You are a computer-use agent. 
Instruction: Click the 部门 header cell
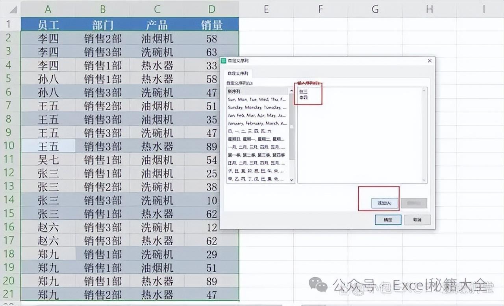coord(102,25)
